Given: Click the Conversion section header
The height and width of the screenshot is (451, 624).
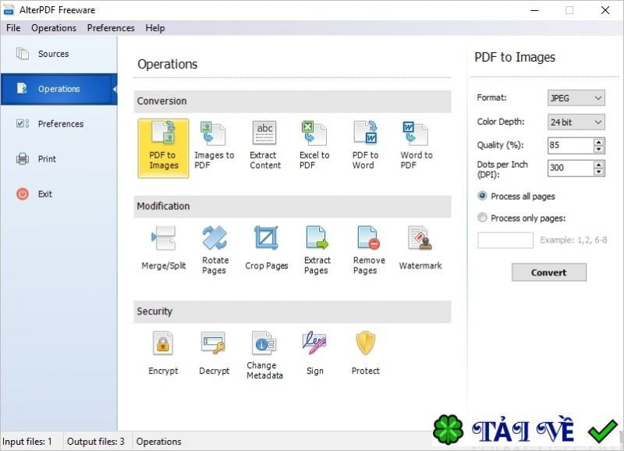Looking at the screenshot, I should tap(292, 101).
